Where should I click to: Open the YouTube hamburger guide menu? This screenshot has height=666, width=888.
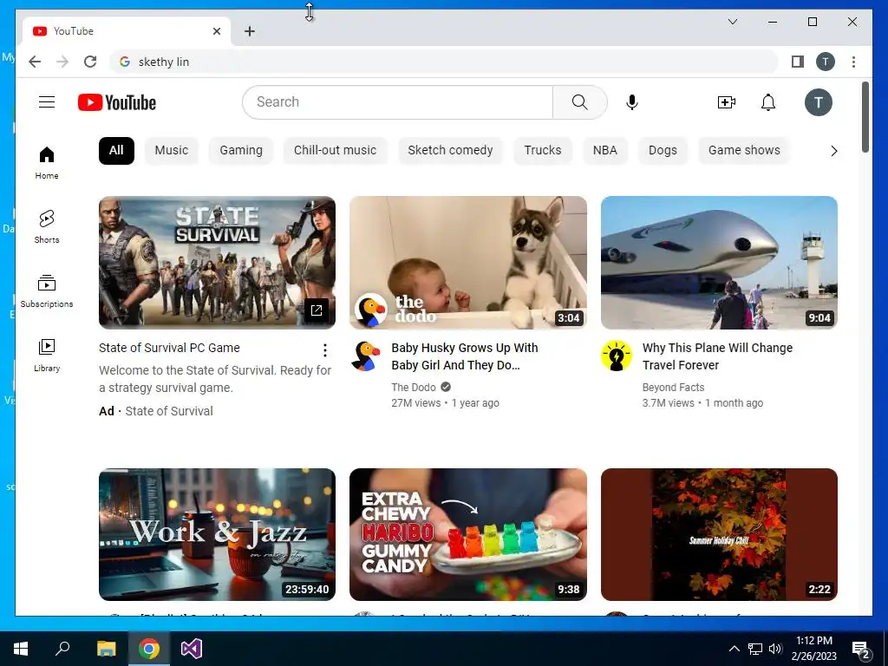pos(47,102)
